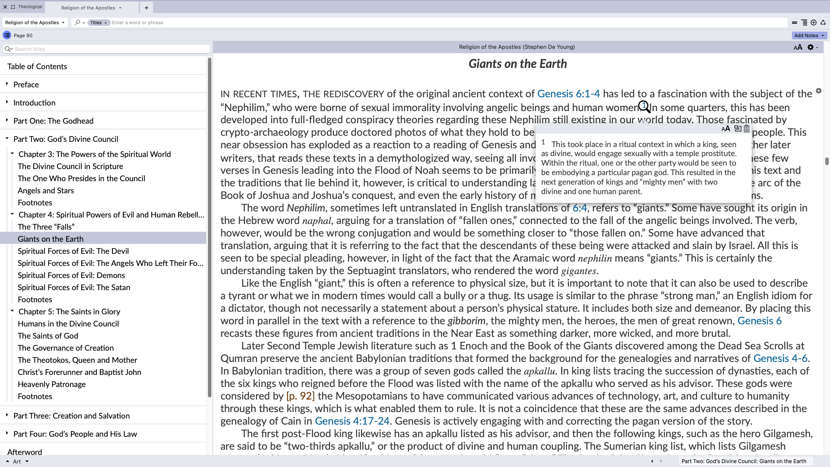Collapse Chapter 5: The Saints in Glory
This screenshot has width=830, height=467.
(x=12, y=311)
